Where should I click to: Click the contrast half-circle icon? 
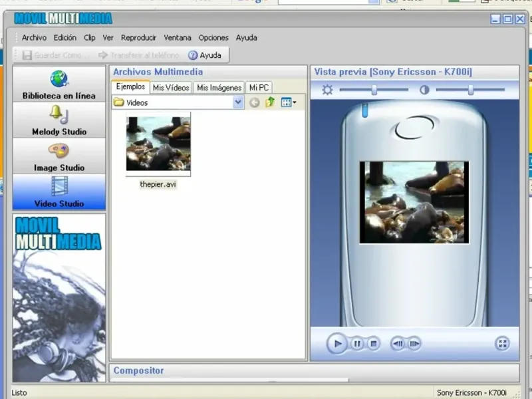[424, 90]
